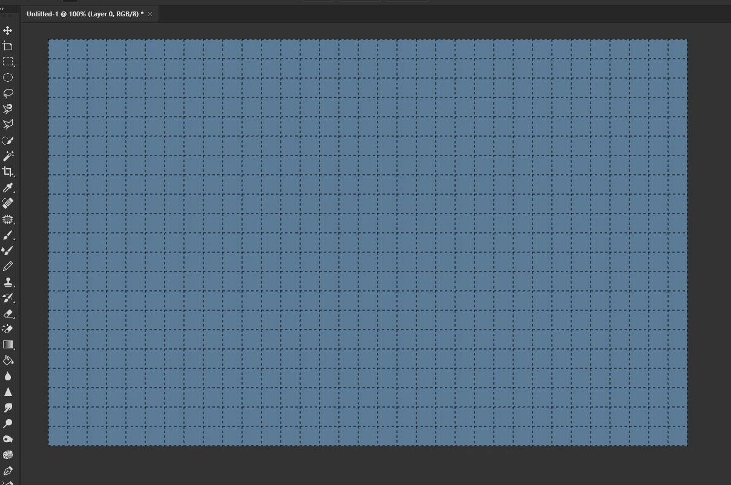This screenshot has height=485, width=731.
Task: Select the Elliptical Marquee tool
Action: (8, 77)
